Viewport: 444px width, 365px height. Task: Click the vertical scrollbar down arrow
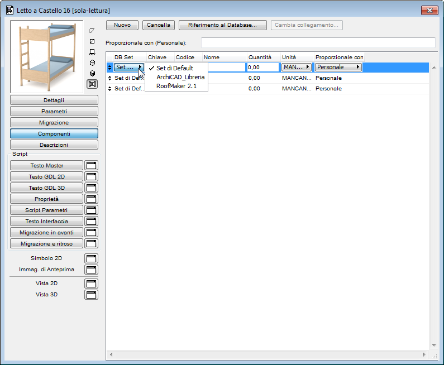pos(434,345)
